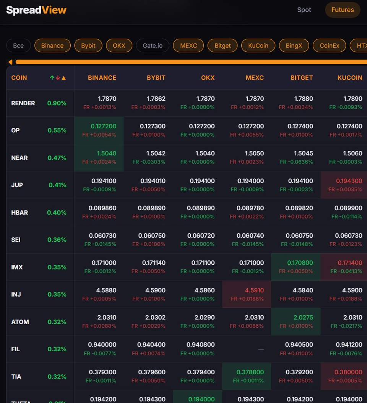This screenshot has height=403, width=367.
Task: Select the INJ coin row label
Action: [x=16, y=295]
